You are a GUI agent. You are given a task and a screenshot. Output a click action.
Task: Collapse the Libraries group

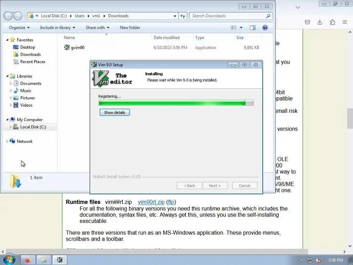[x=7, y=76]
